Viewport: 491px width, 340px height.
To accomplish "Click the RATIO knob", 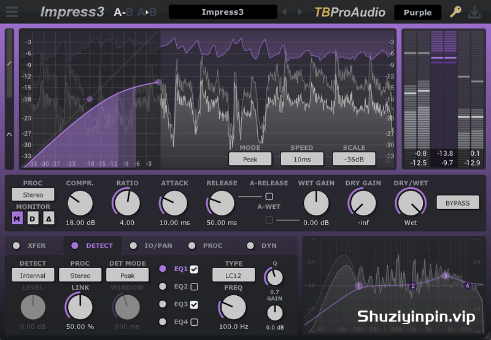I will pos(127,203).
